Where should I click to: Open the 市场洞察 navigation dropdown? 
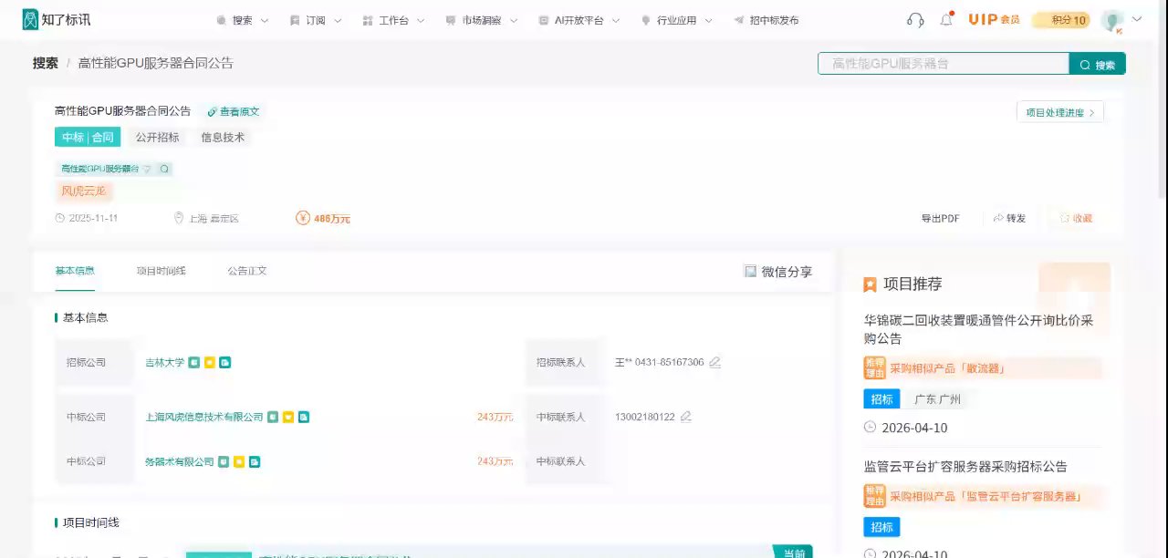(x=481, y=20)
